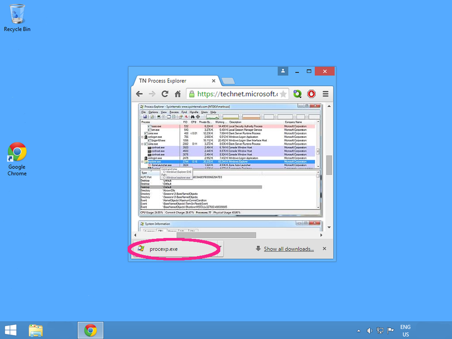Click the Chrome user profile button
452x339 pixels.
[283, 71]
